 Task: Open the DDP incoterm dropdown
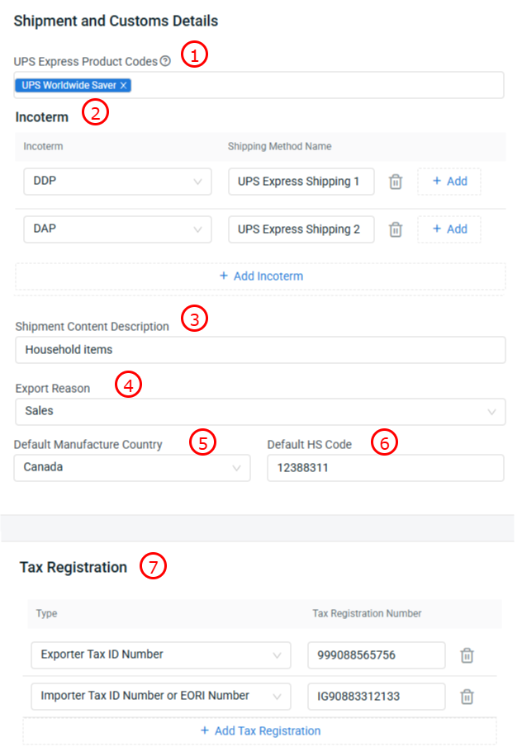(x=117, y=182)
